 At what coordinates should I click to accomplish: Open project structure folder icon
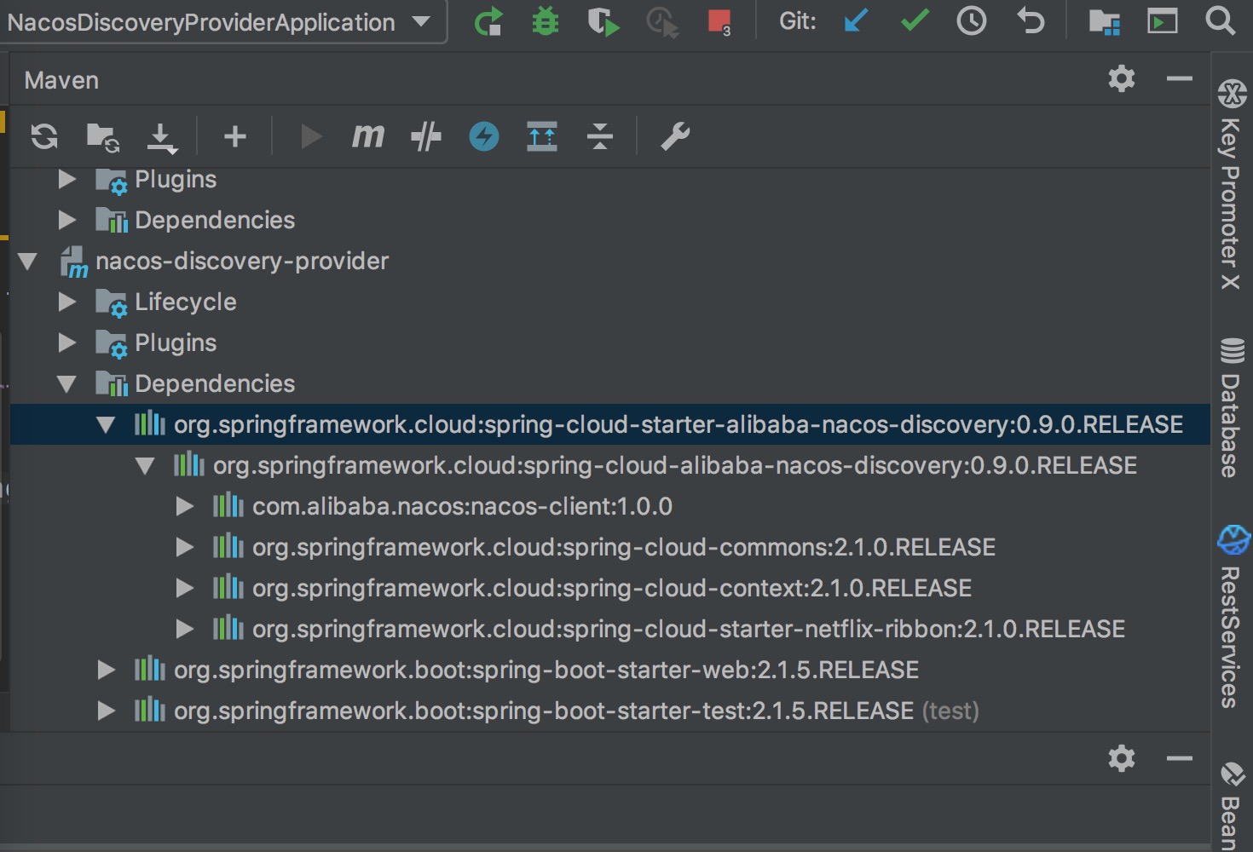click(x=1105, y=21)
